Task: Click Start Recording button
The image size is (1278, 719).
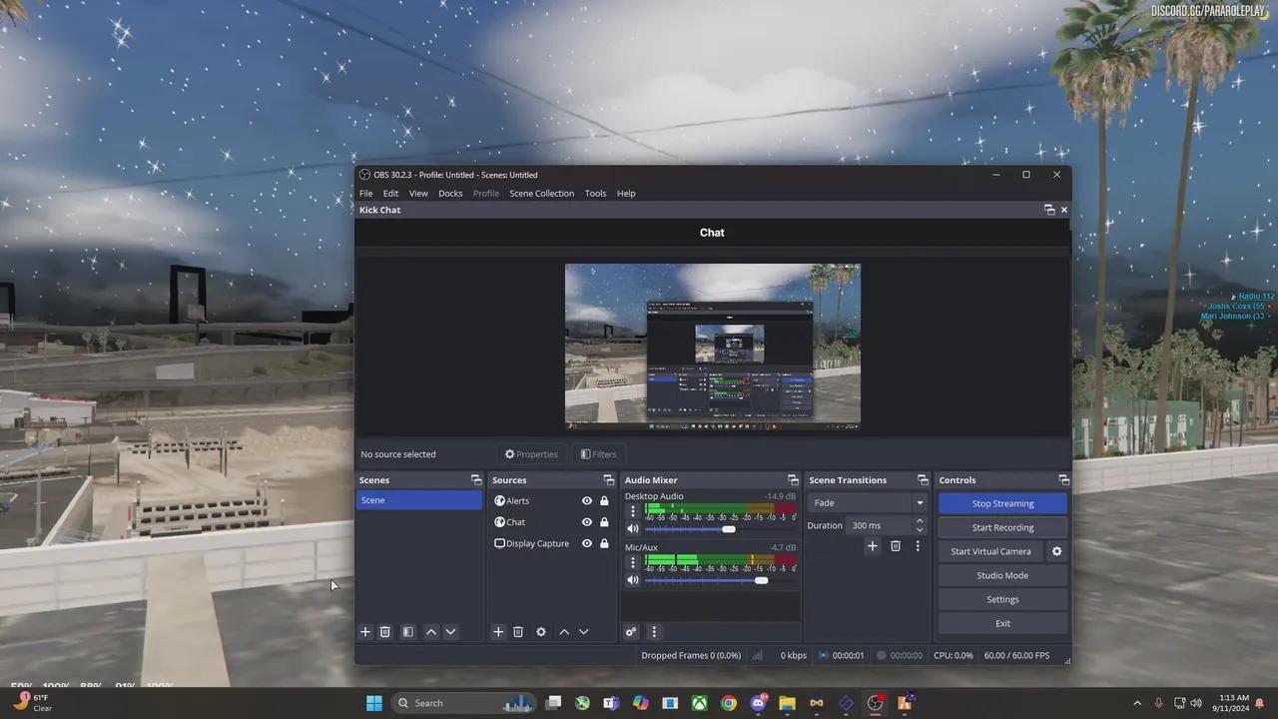Action: [x=1002, y=527]
